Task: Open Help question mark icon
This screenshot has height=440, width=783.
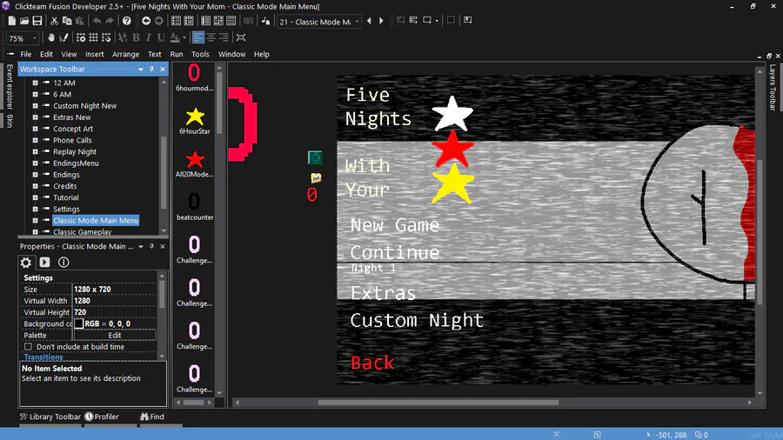Action: 127,21
